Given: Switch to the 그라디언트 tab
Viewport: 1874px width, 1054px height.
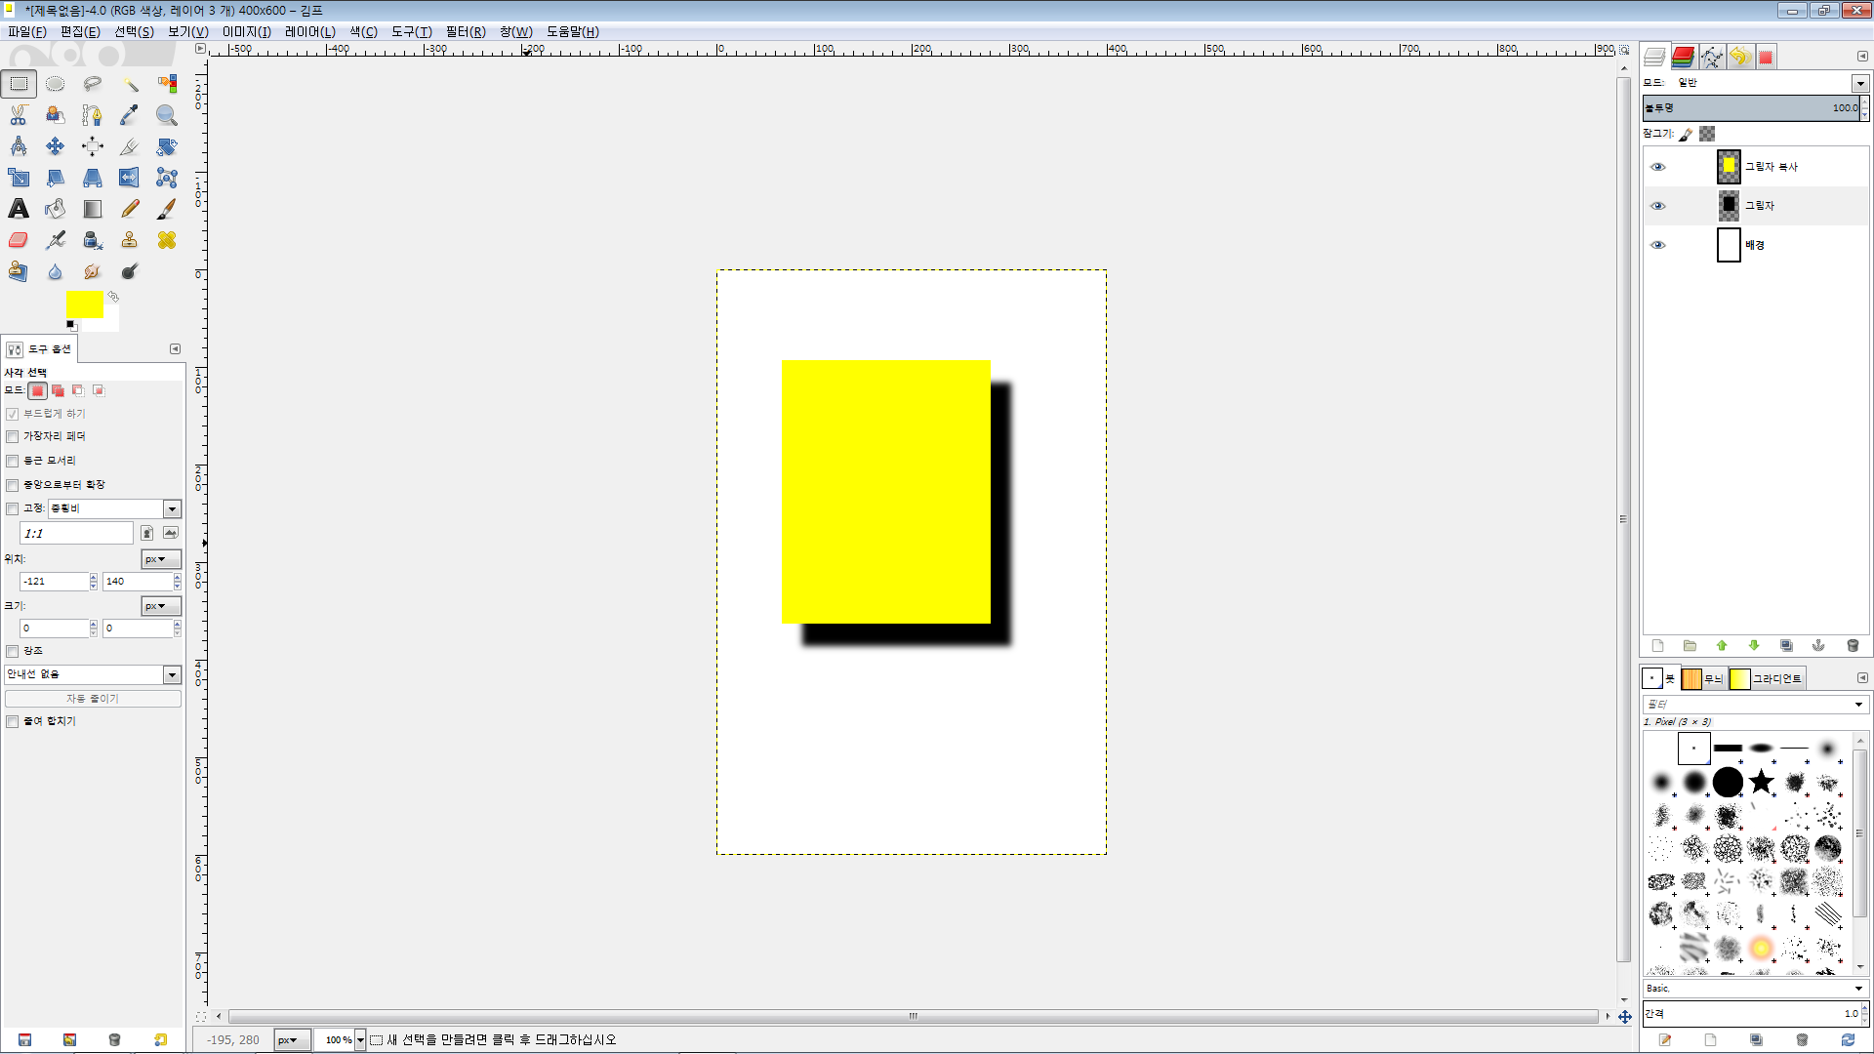Looking at the screenshot, I should click(x=1766, y=678).
